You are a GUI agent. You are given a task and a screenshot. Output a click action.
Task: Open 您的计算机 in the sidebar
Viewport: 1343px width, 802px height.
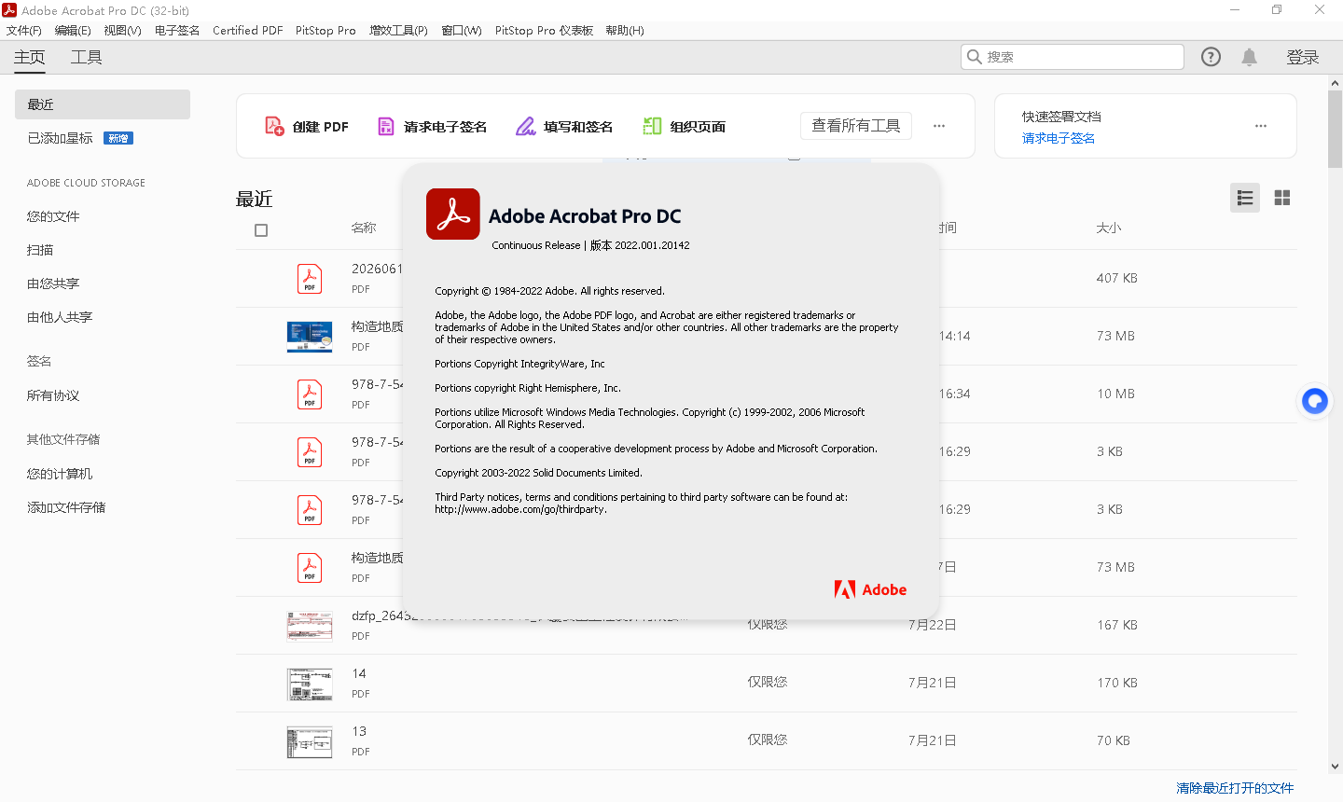pyautogui.click(x=60, y=474)
